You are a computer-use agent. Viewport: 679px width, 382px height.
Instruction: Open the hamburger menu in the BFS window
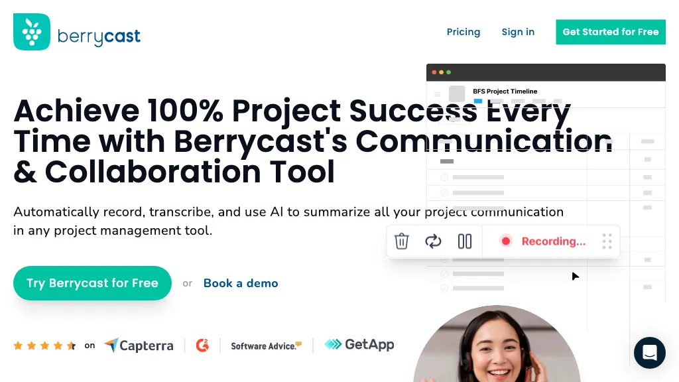tap(437, 94)
